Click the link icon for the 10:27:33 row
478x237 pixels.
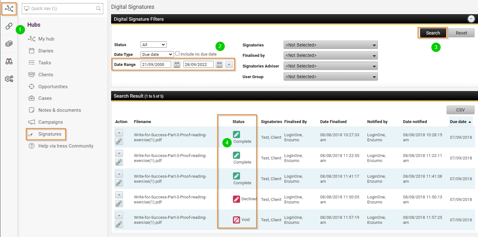pyautogui.click(x=119, y=142)
